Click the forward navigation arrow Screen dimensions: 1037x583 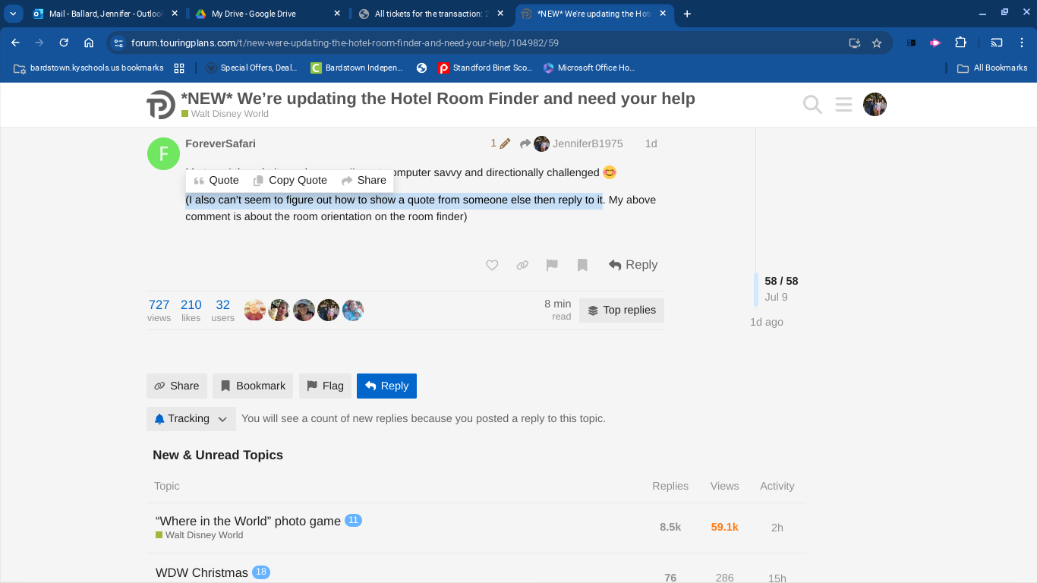(39, 43)
